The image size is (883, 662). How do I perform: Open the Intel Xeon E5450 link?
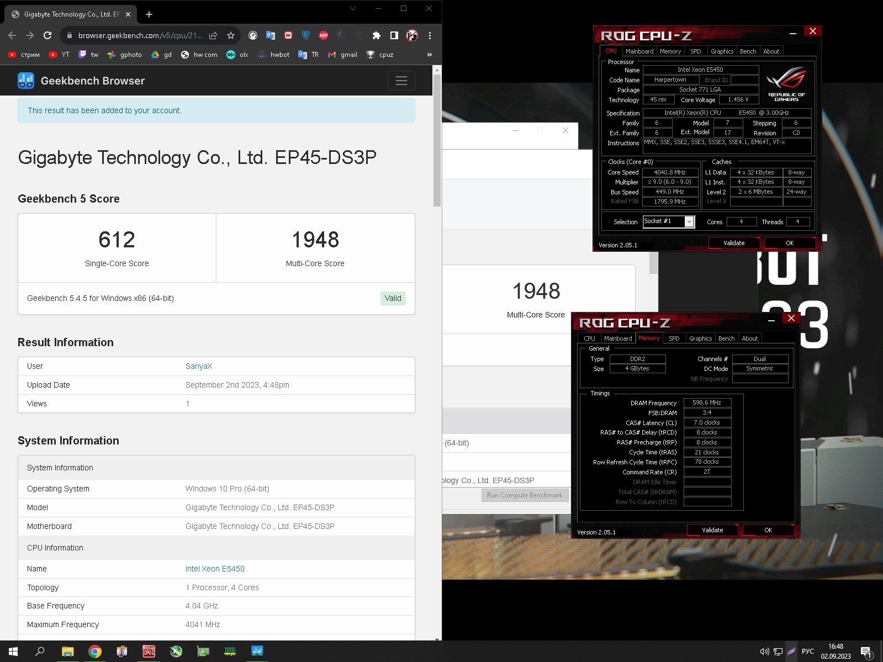point(215,569)
